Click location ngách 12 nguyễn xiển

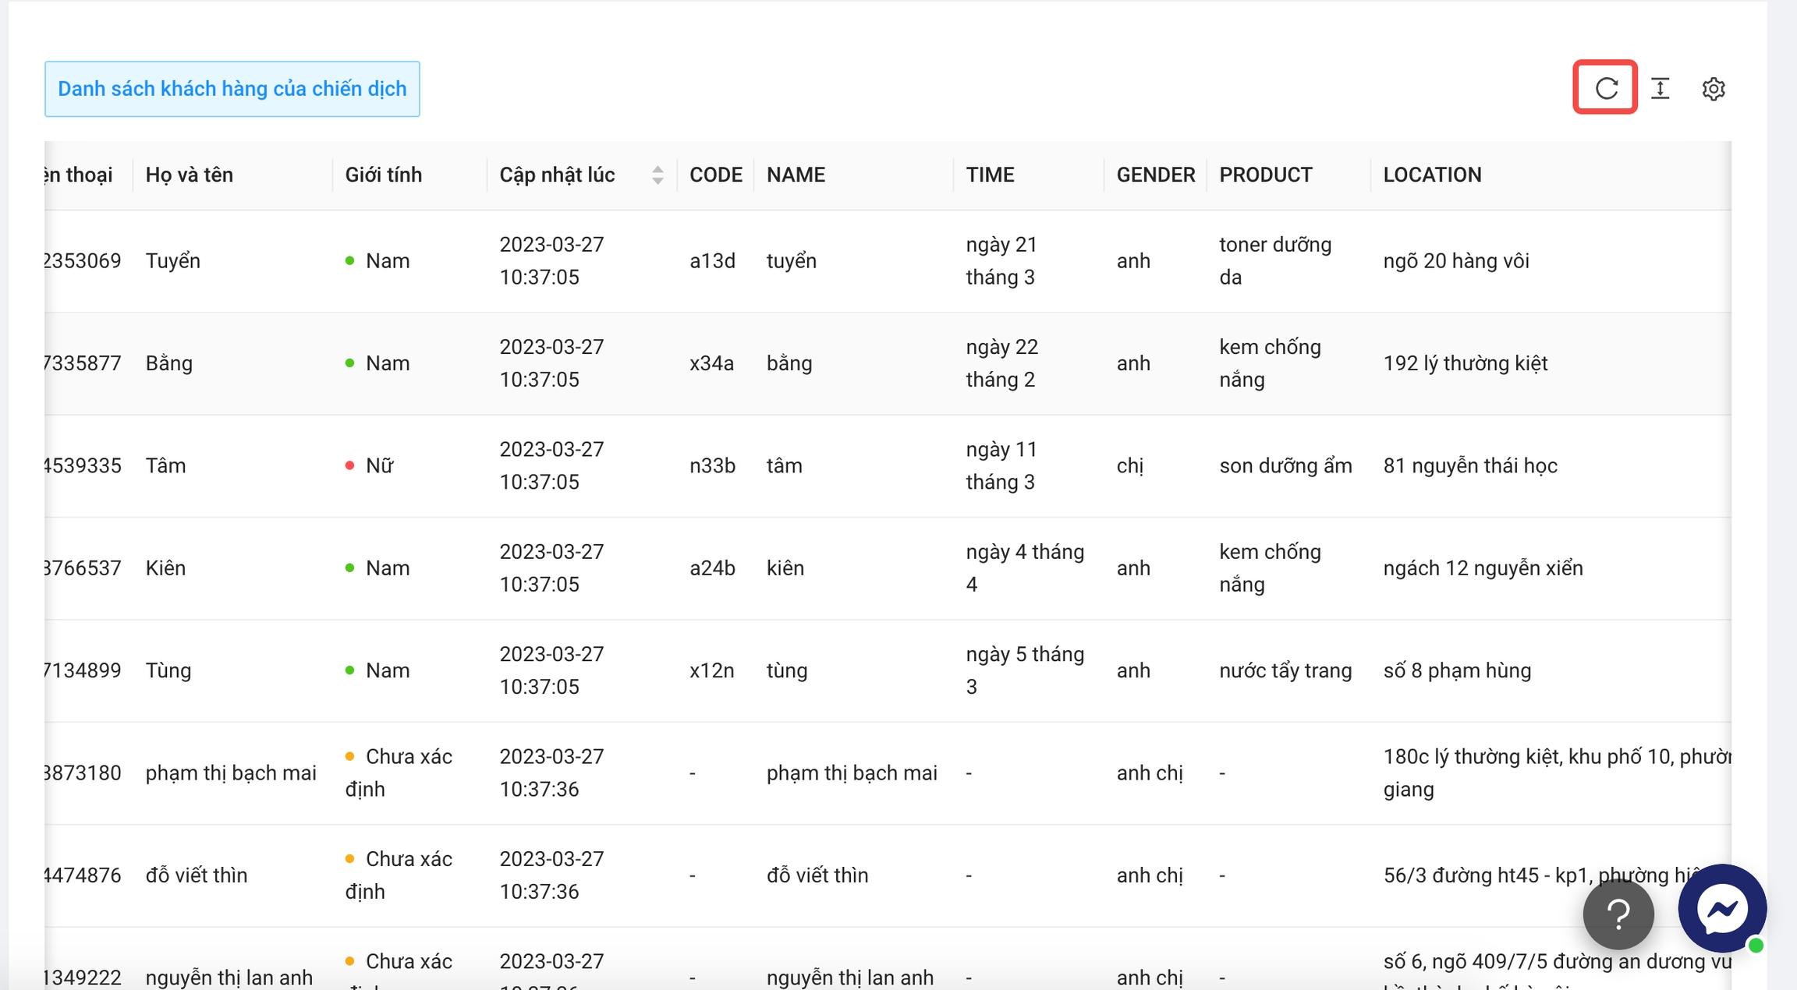coord(1483,568)
